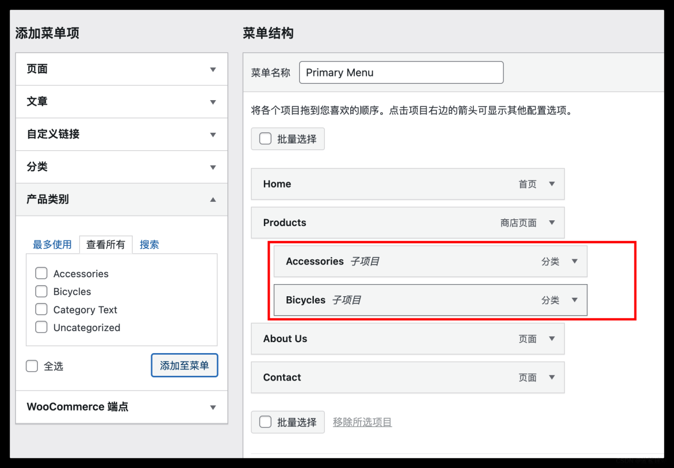This screenshot has height=468, width=674.
Task: Enable the 全选 checkbox
Action: pos(32,366)
